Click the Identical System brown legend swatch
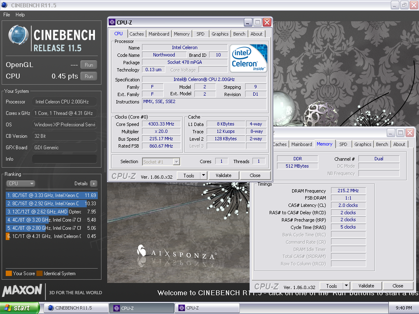 40,274
